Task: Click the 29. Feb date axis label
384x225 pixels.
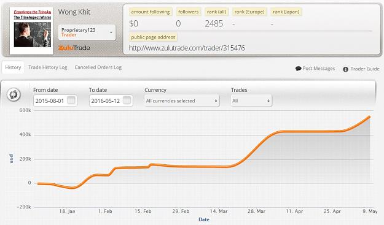Action: 181,211
